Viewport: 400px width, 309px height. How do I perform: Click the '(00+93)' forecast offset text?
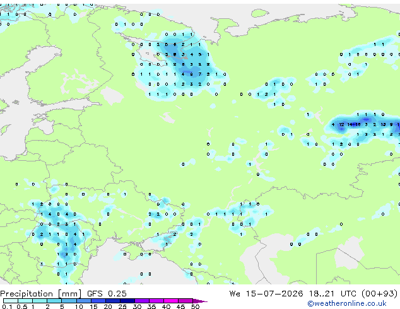pyautogui.click(x=380, y=294)
